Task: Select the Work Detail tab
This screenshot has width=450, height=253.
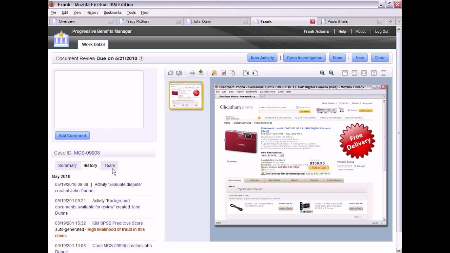Action: 93,45
